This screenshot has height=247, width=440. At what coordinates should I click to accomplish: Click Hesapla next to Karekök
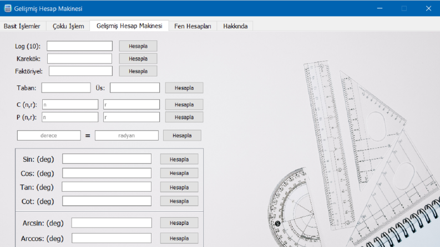click(x=138, y=59)
